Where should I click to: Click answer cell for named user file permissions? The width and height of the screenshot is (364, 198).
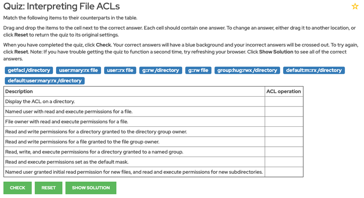(x=284, y=112)
